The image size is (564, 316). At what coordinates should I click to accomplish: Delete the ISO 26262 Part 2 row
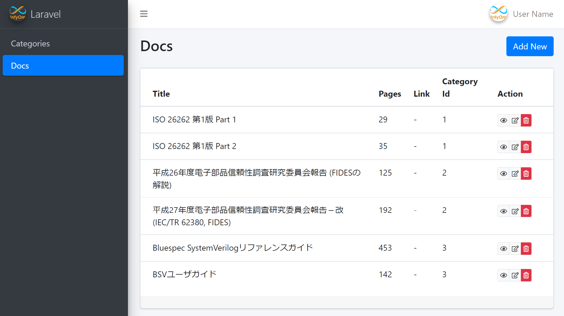[x=526, y=147]
